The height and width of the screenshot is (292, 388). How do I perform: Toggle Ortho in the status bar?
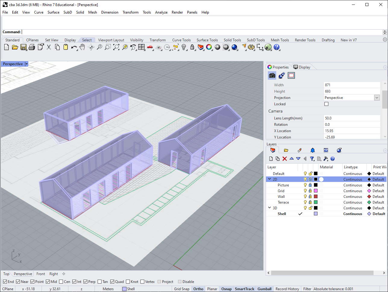(198, 289)
